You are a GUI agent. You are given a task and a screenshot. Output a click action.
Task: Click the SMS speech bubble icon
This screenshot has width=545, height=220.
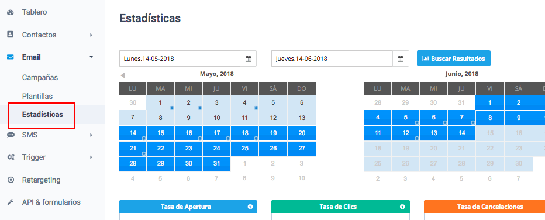coord(11,135)
